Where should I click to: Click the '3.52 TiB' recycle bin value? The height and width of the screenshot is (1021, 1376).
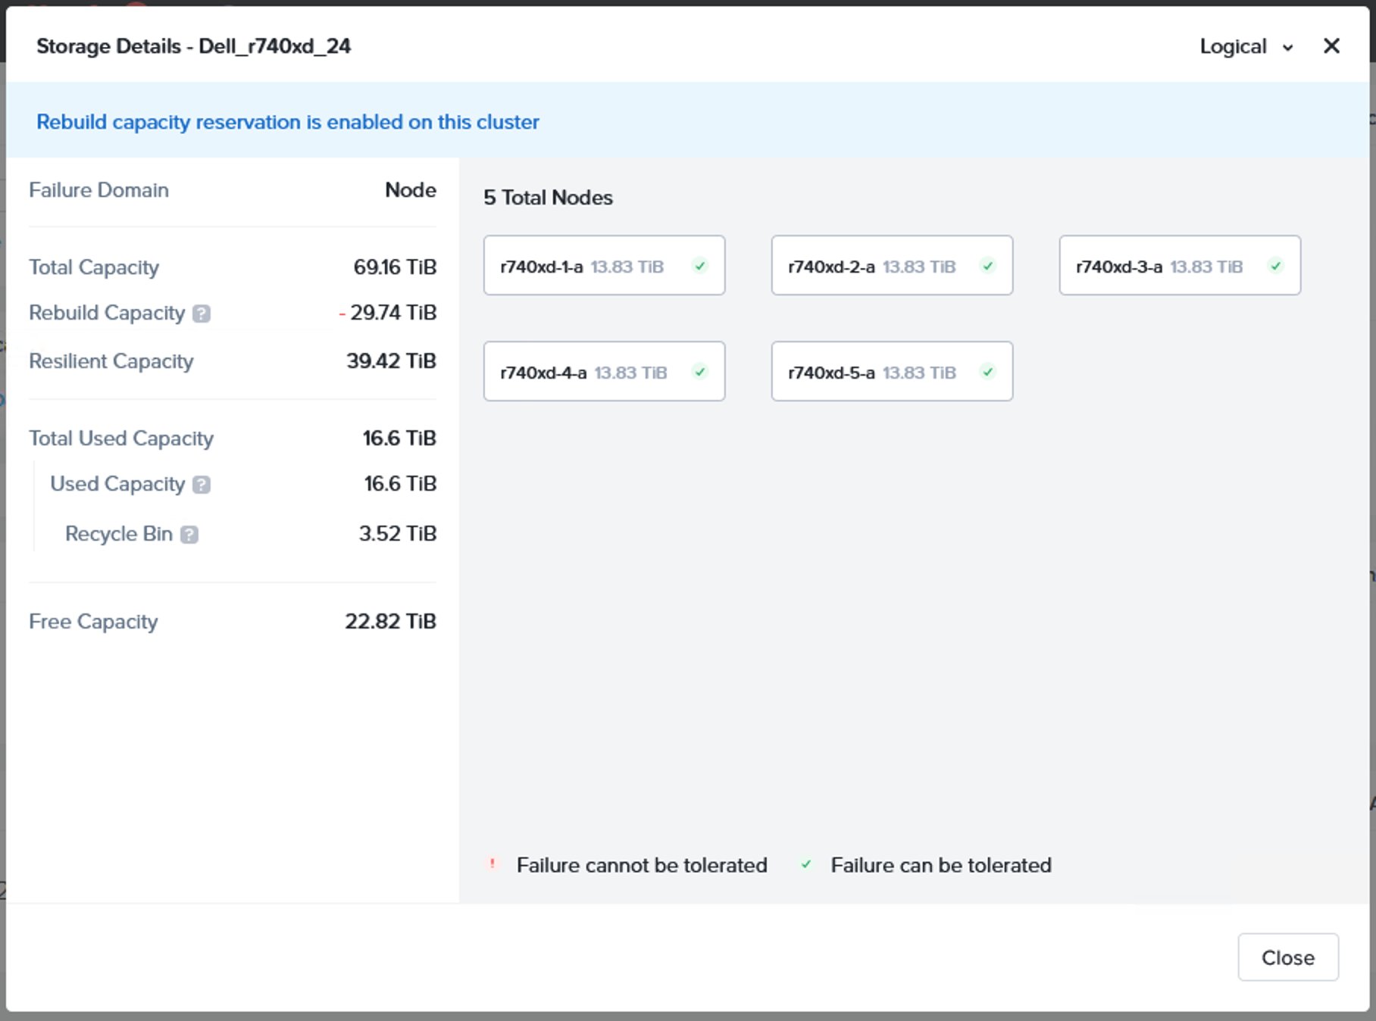coord(398,534)
